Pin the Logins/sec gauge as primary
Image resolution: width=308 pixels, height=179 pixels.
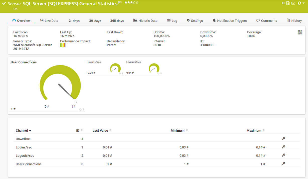(123, 73)
